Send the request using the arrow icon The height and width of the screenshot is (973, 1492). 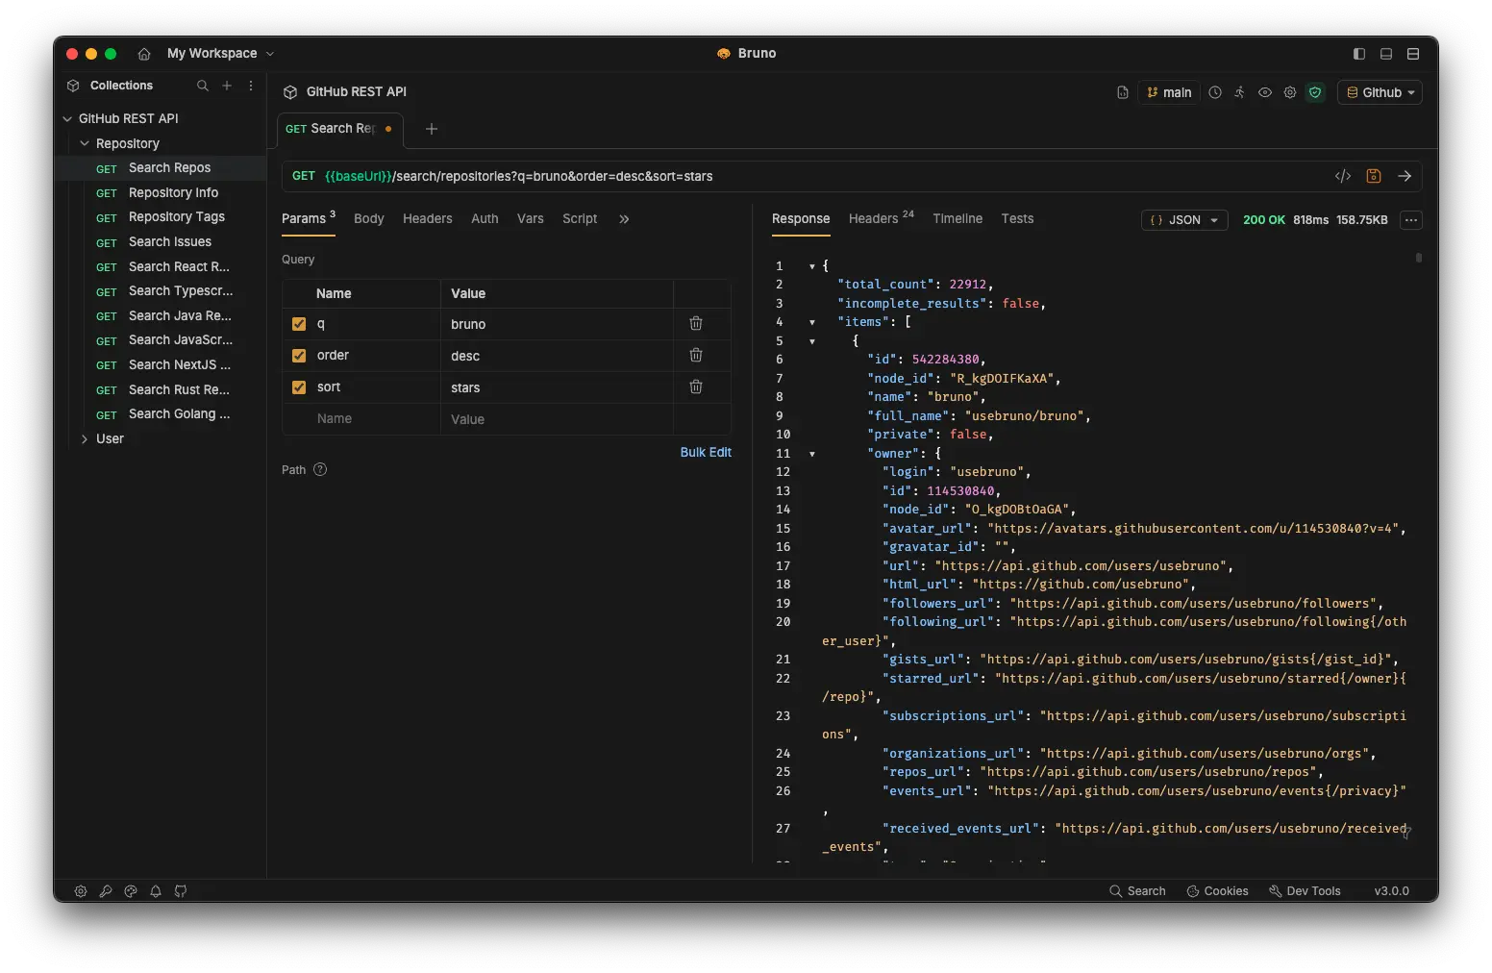pyautogui.click(x=1405, y=176)
